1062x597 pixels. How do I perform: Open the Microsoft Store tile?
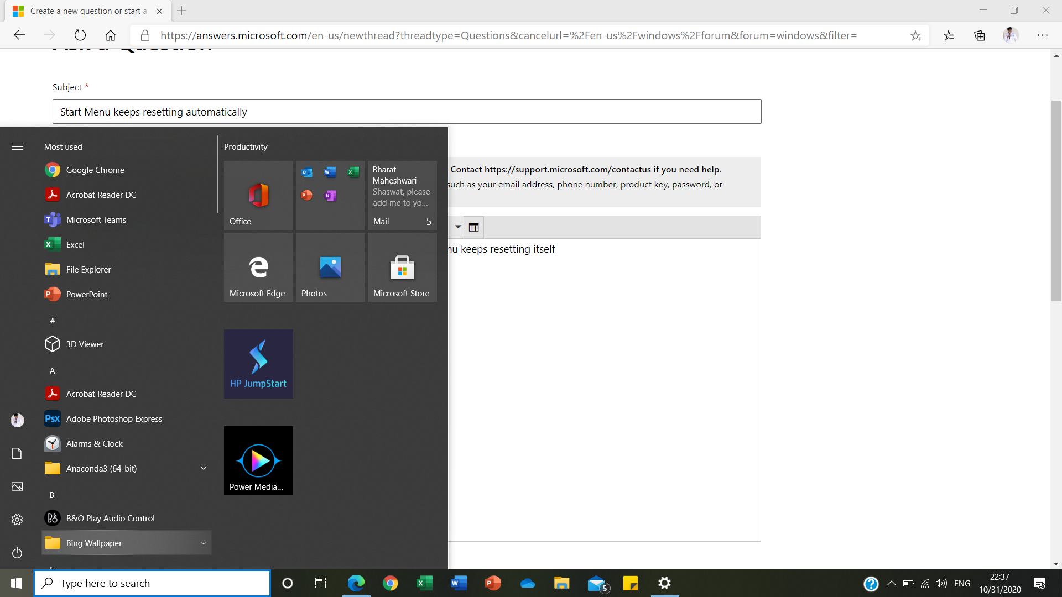pos(402,267)
